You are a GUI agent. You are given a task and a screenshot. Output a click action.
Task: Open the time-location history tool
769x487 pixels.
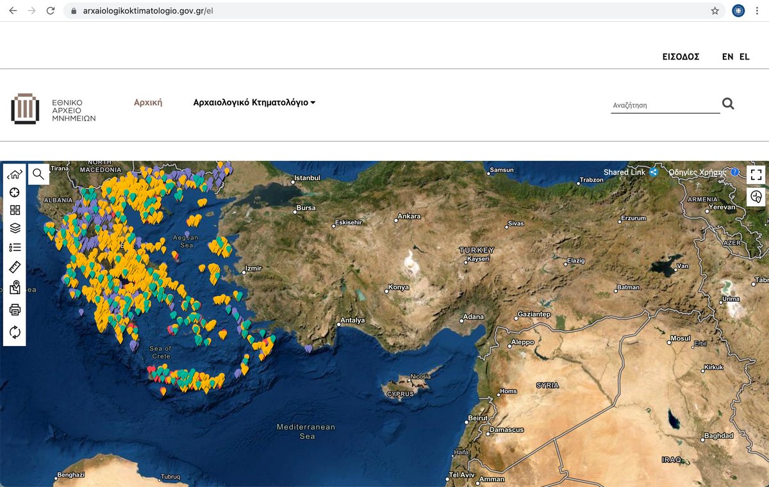(756, 197)
